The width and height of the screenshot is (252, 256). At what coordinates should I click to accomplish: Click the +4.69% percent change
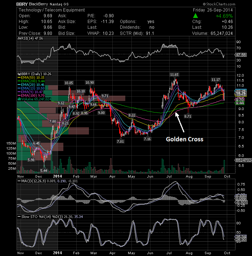click(x=224, y=16)
